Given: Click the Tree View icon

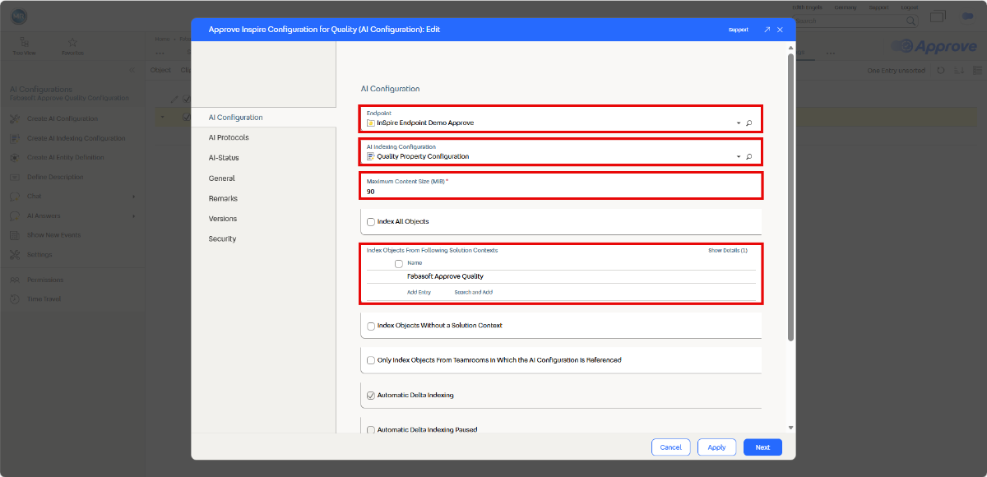Looking at the screenshot, I should click(x=24, y=42).
